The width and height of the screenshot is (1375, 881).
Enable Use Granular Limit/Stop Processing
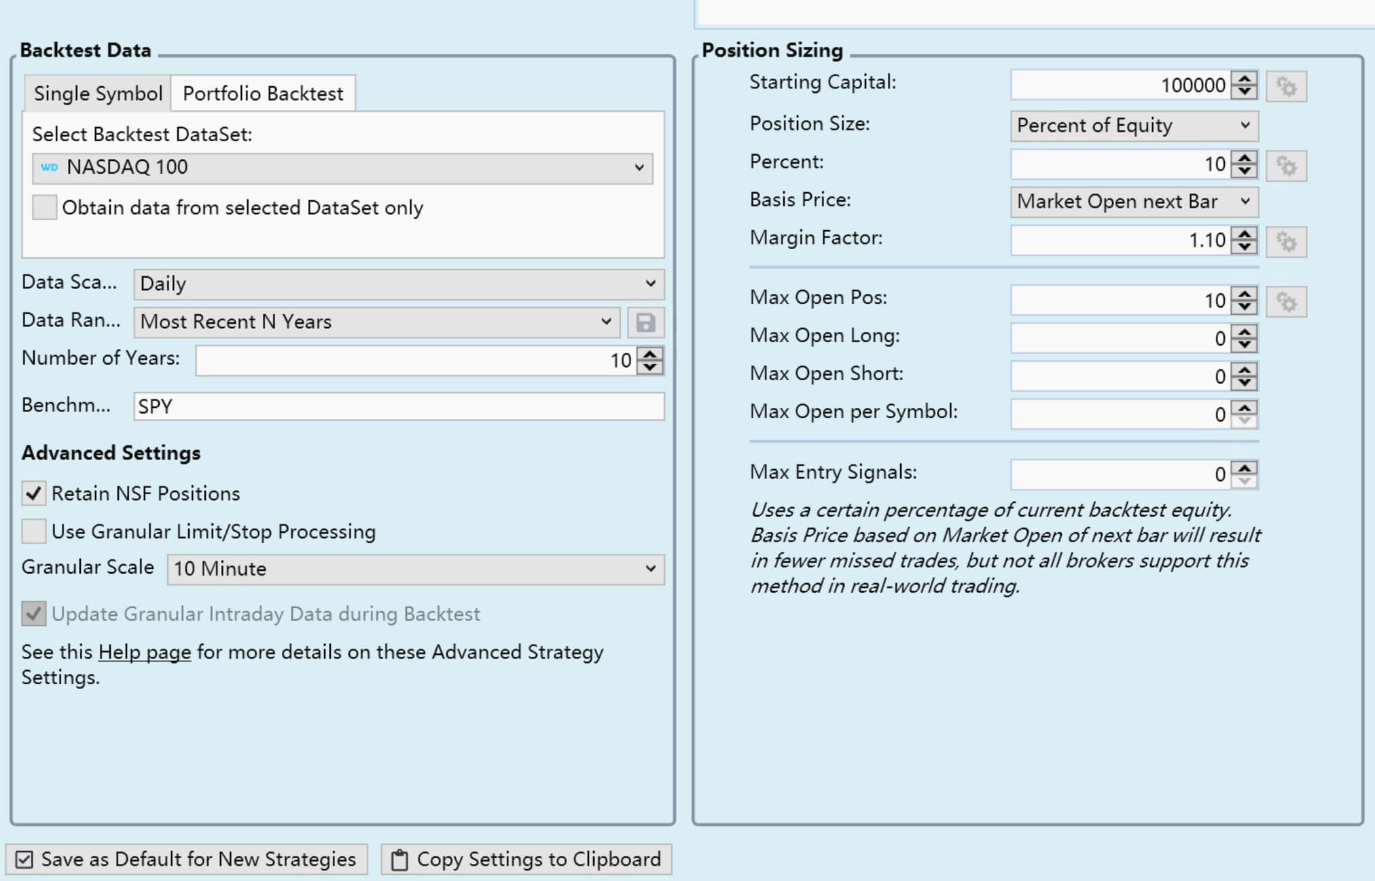[33, 531]
